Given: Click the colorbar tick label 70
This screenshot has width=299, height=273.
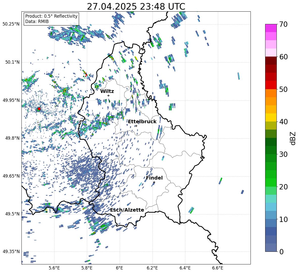Looking at the screenshot, I should click(x=283, y=24).
